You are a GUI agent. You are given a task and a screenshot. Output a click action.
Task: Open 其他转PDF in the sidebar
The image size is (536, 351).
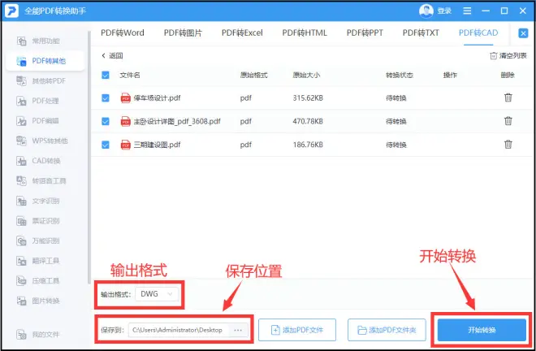(x=41, y=81)
